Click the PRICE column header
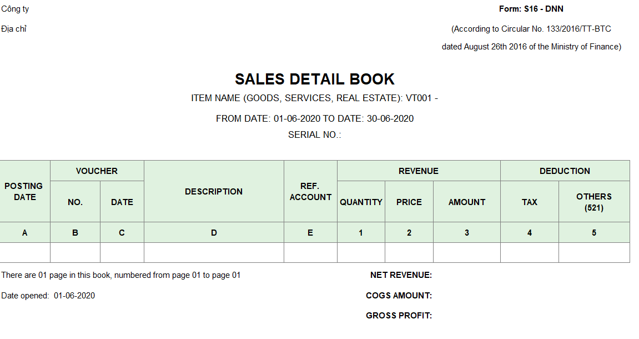The height and width of the screenshot is (339, 639). click(x=409, y=202)
